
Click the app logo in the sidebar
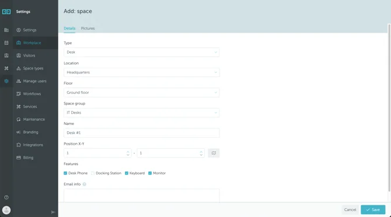click(x=6, y=12)
